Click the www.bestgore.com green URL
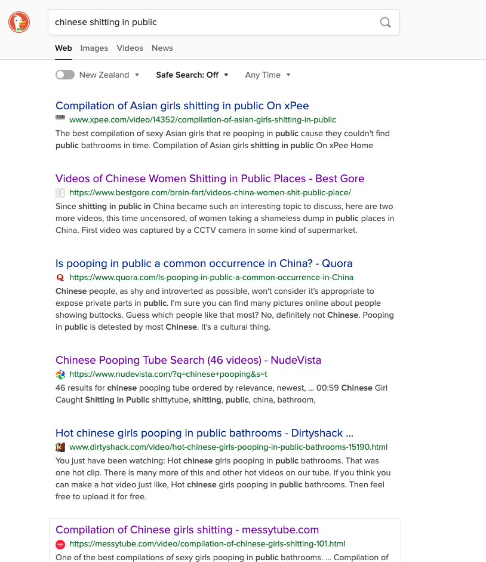Screen dimensions: 486x562 pyautogui.click(x=210, y=193)
